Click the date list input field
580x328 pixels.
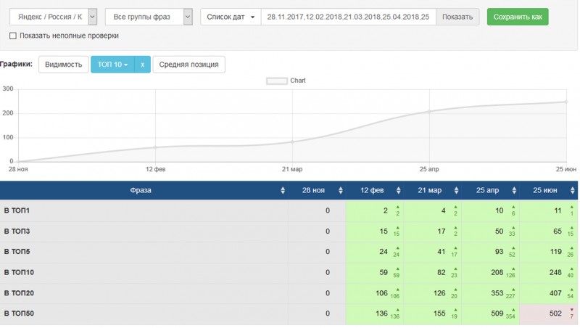pyautogui.click(x=349, y=17)
